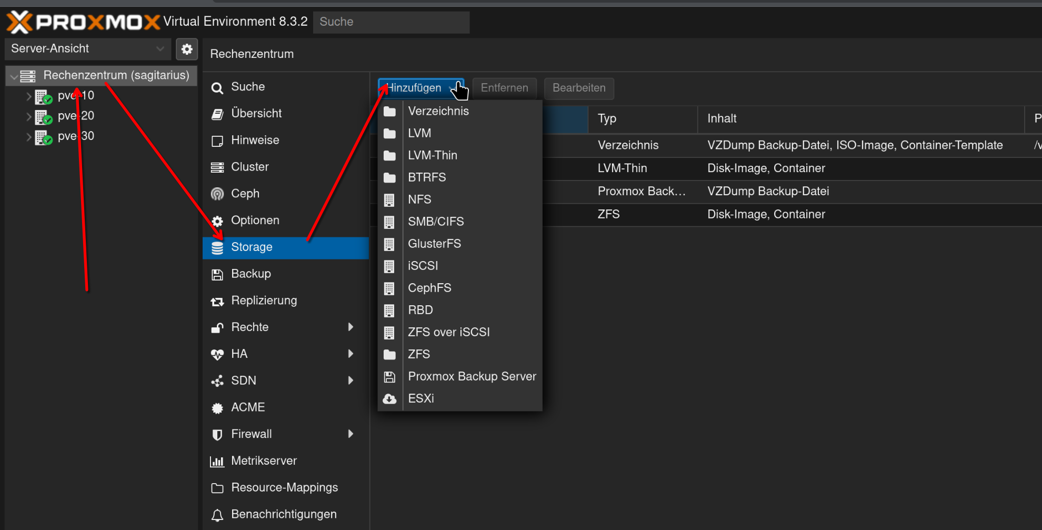Click the Rechenzentrum datacenter server icon
This screenshot has width=1042, height=530.
coord(28,76)
